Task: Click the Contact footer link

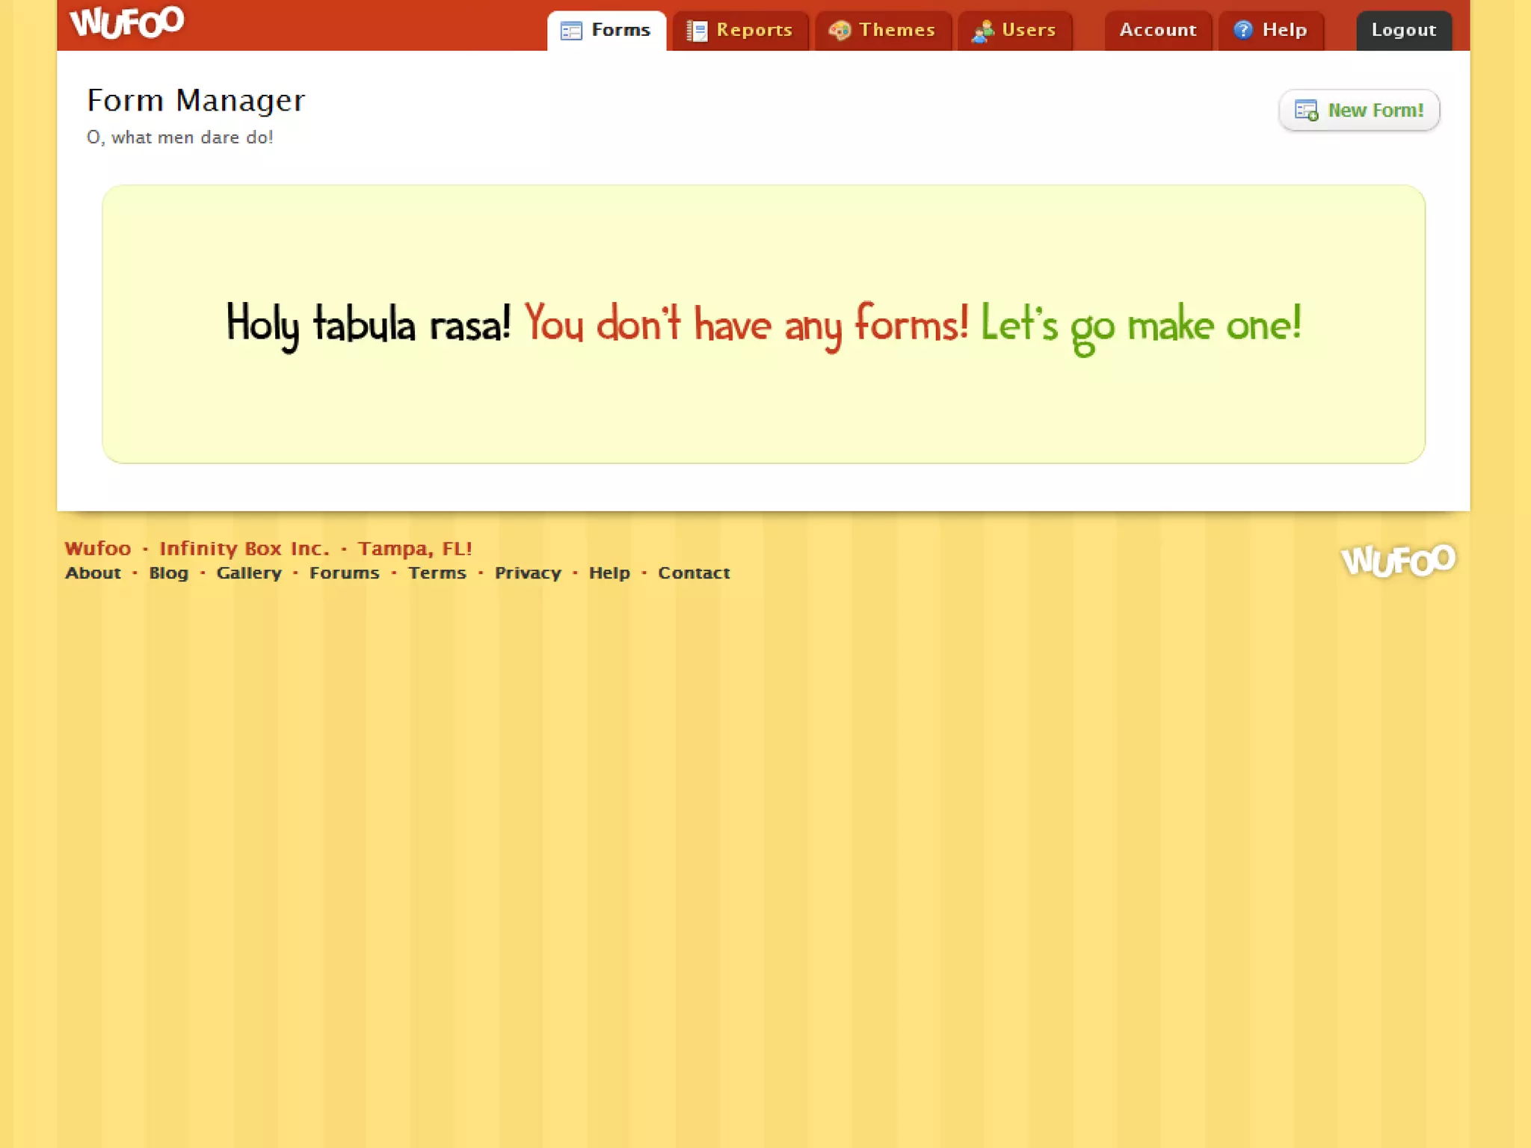Action: tap(693, 573)
